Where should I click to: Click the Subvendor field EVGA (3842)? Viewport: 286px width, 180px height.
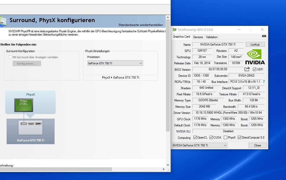pos(246,75)
